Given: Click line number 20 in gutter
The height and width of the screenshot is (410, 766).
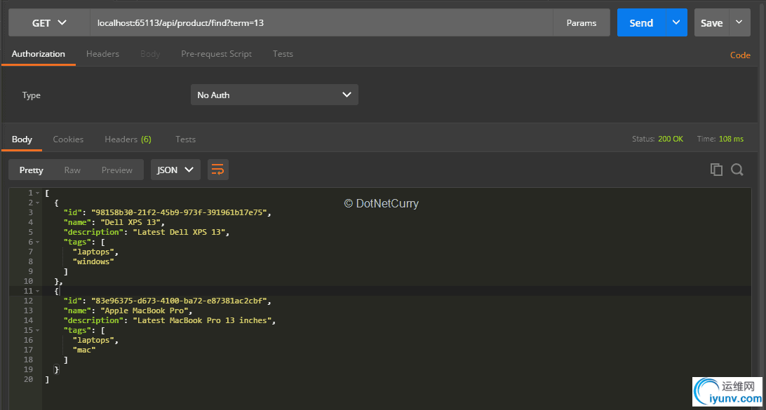Looking at the screenshot, I should click(28, 379).
